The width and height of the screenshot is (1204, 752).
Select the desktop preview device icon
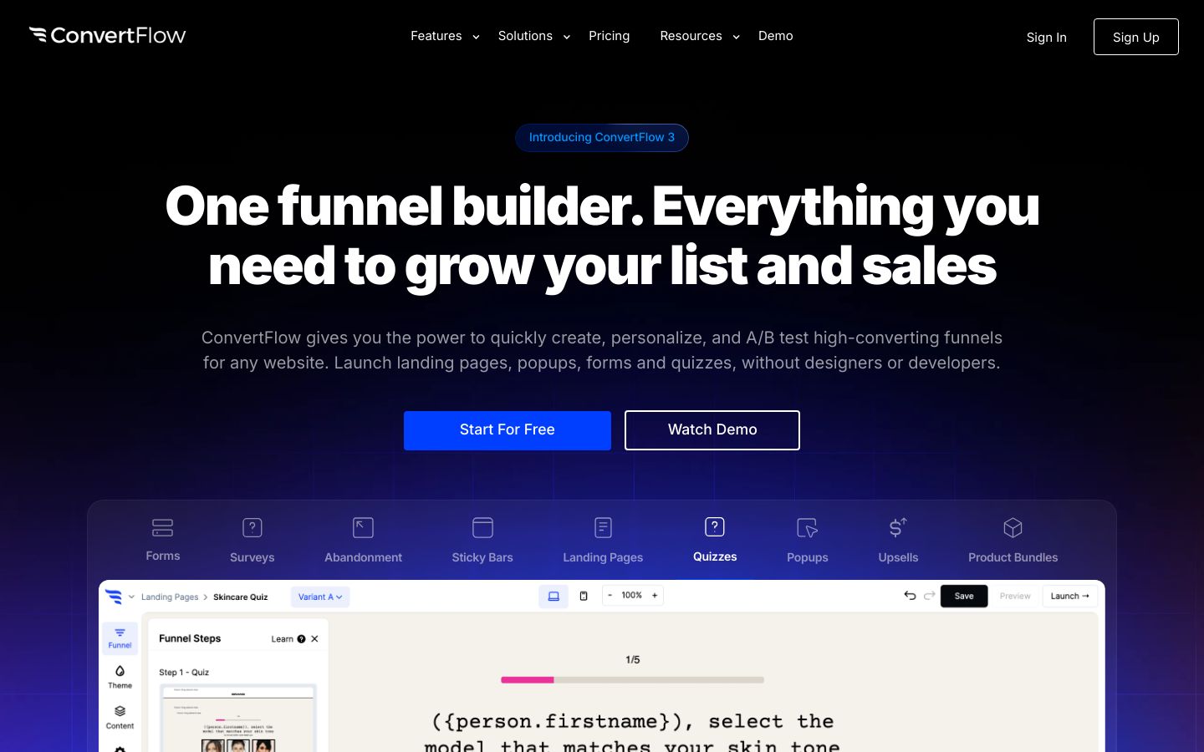coord(554,596)
